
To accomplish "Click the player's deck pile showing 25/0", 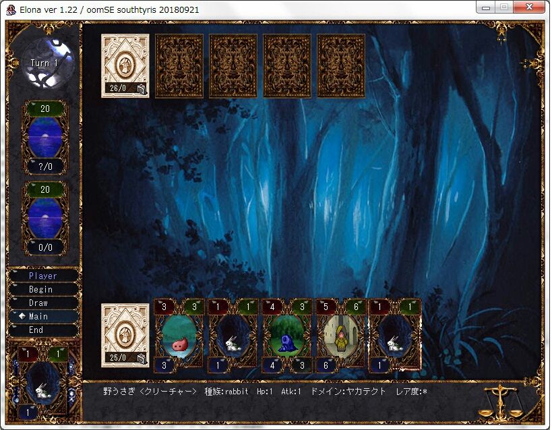I will point(125,336).
